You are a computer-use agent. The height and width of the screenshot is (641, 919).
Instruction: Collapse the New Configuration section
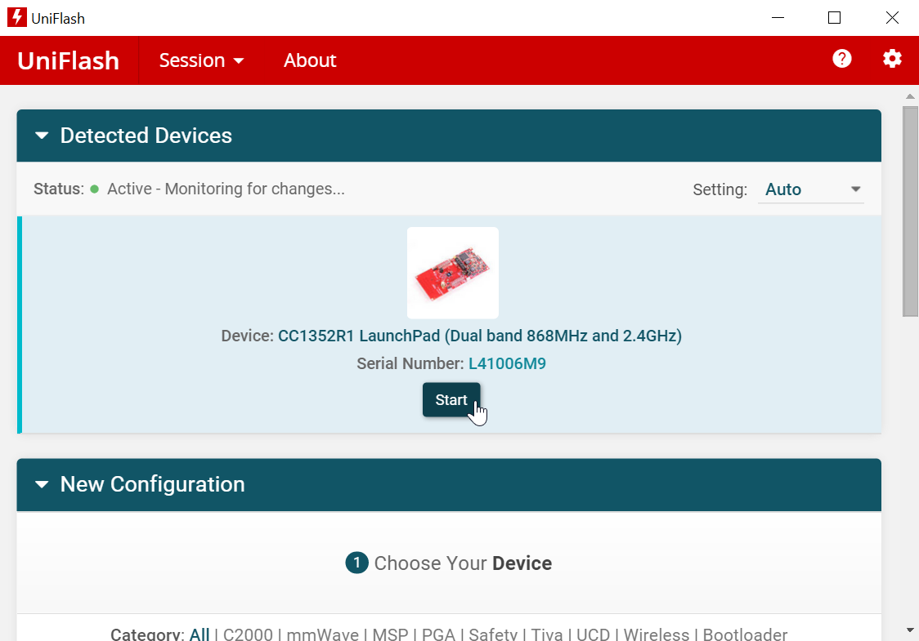pos(43,484)
